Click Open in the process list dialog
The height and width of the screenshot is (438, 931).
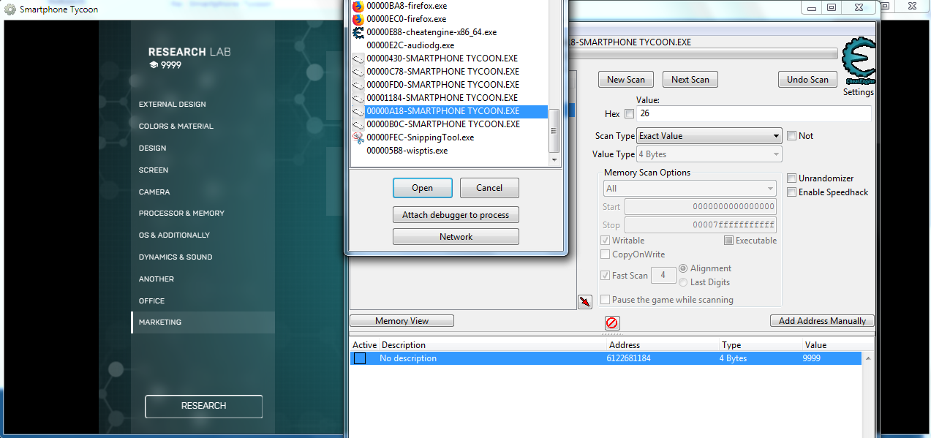(423, 188)
